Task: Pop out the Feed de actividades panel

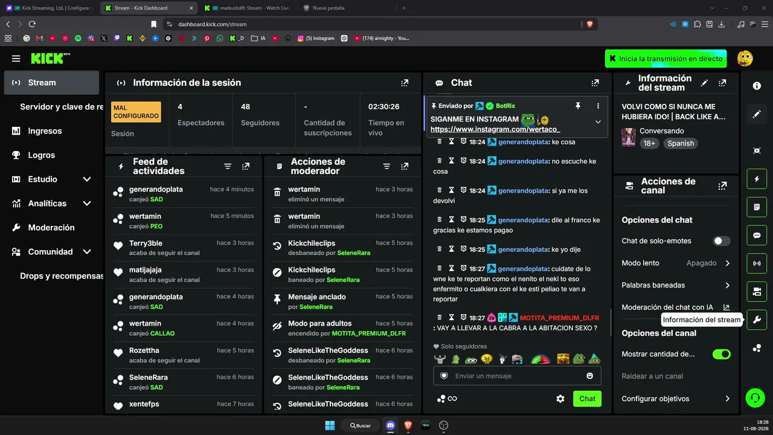Action: (246, 166)
